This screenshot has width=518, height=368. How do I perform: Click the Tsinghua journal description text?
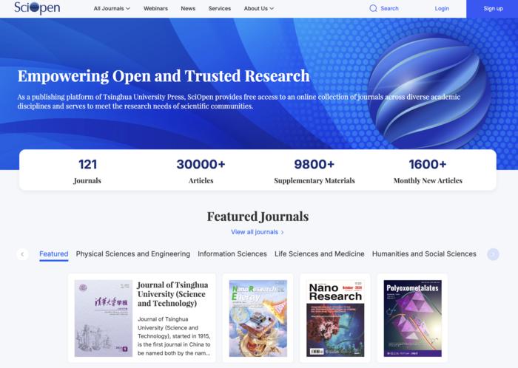pyautogui.click(x=174, y=336)
